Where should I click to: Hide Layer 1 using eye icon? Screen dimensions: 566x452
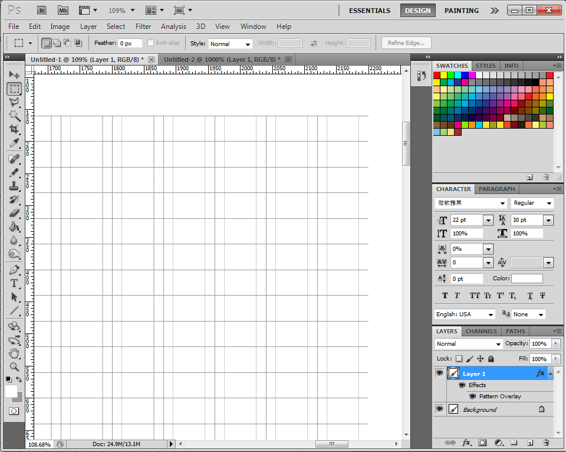[439, 373]
